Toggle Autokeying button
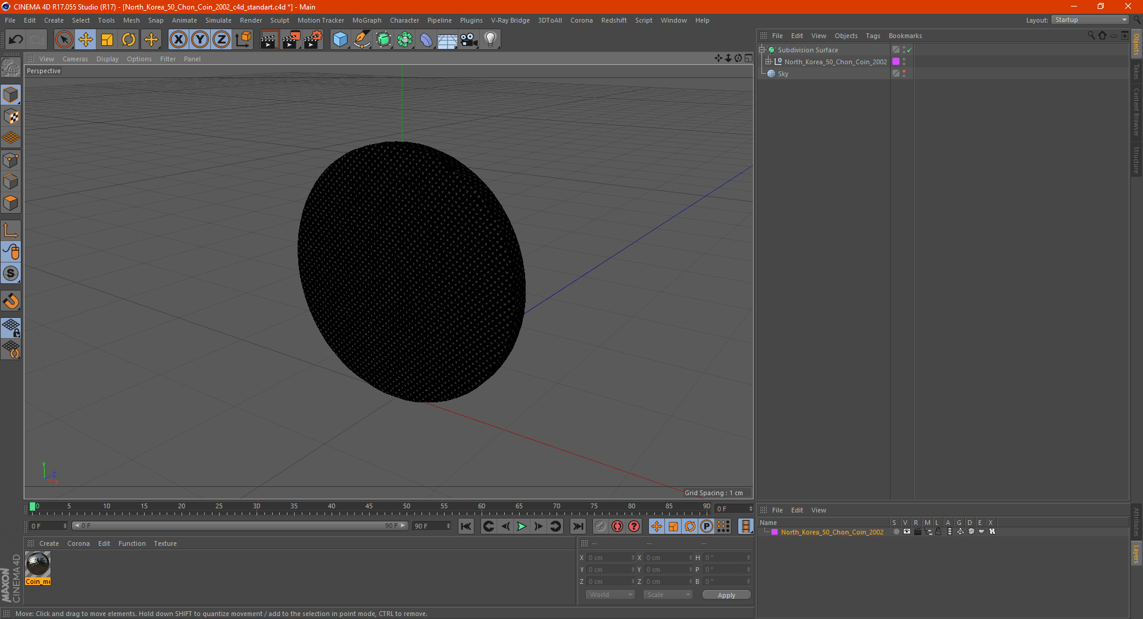 (617, 526)
